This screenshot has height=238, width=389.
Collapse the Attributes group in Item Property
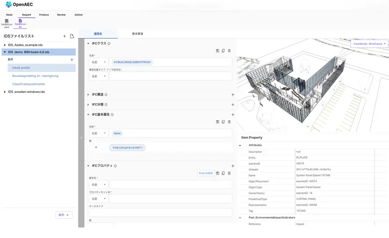pyautogui.click(x=240, y=145)
